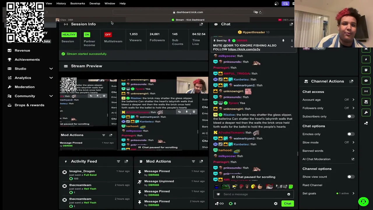Click the lightning bolt sidebar icon
The image size is (373, 210).
366,60
